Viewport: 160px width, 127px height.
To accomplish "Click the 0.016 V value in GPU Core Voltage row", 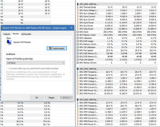I will (124, 10).
